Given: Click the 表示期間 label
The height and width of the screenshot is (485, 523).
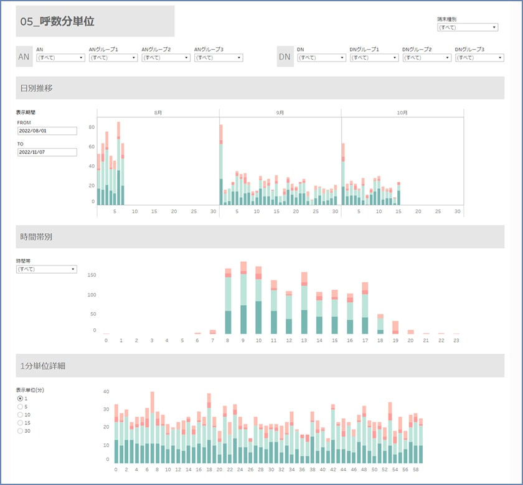Looking at the screenshot, I should click(26, 113).
